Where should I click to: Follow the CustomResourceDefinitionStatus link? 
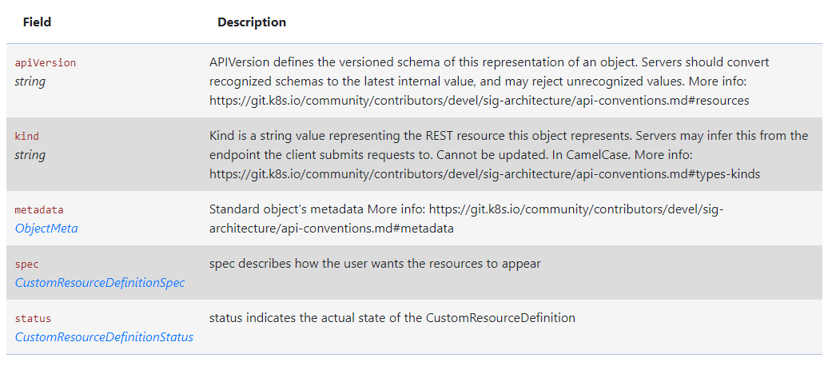point(104,337)
